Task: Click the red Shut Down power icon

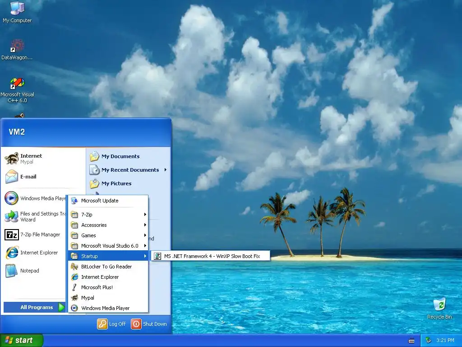Action: point(136,324)
